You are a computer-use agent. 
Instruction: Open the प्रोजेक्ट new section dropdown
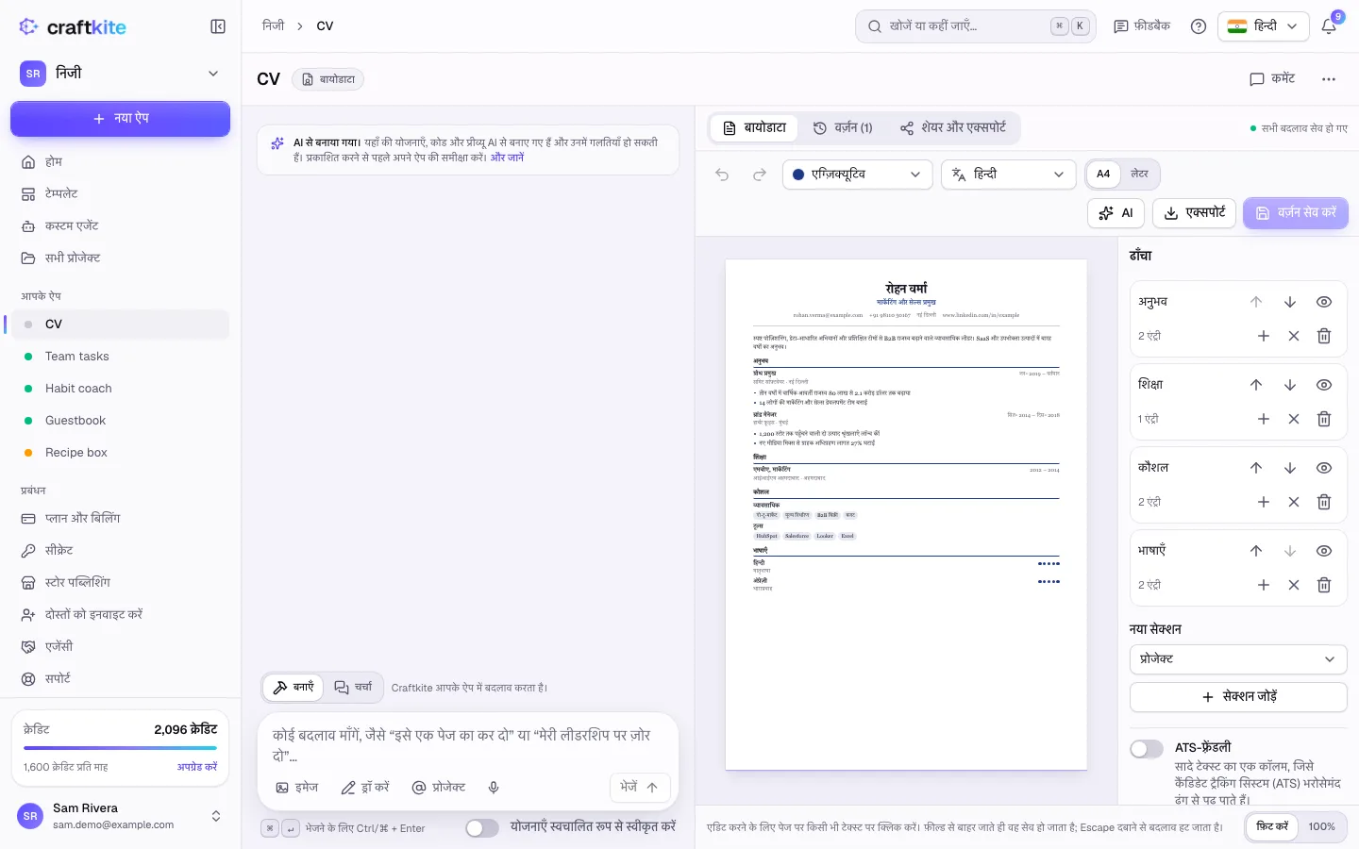pos(1238,659)
